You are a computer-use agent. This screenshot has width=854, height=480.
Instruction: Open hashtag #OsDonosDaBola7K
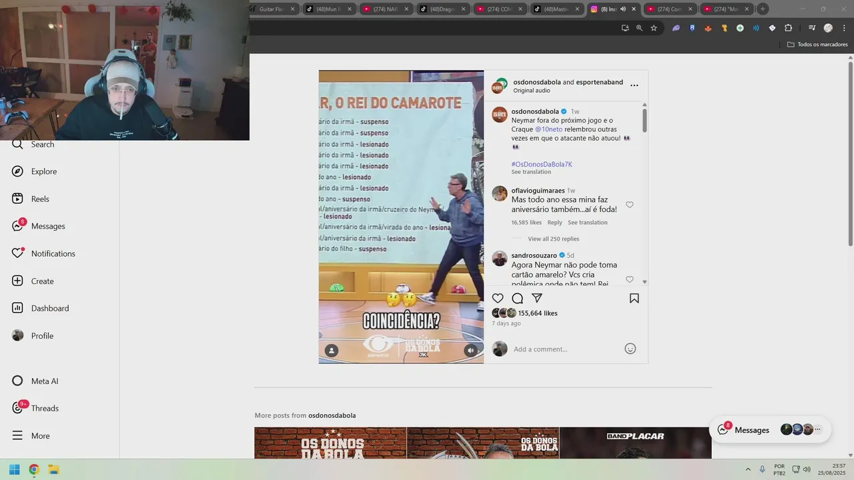pyautogui.click(x=542, y=164)
